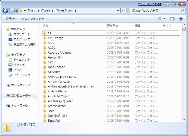Open ミュージック library
Screen dimensions: 188x136
point(22,75)
